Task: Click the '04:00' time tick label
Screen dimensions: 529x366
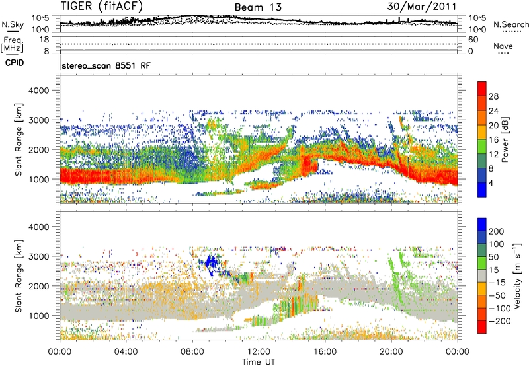Action: tap(126, 352)
